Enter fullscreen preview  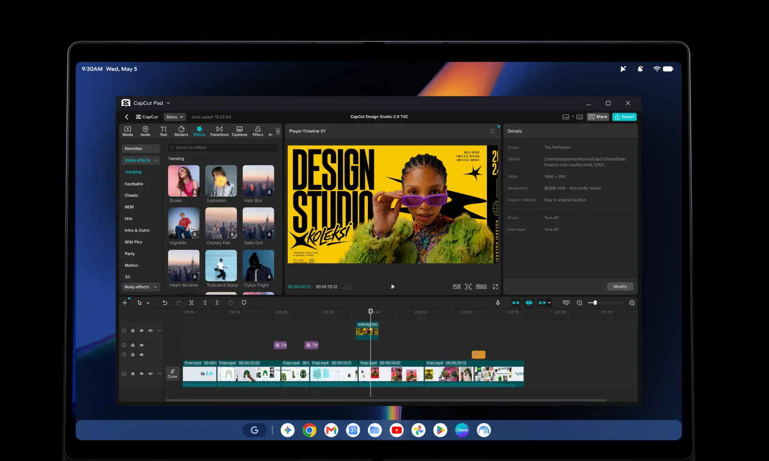(495, 286)
